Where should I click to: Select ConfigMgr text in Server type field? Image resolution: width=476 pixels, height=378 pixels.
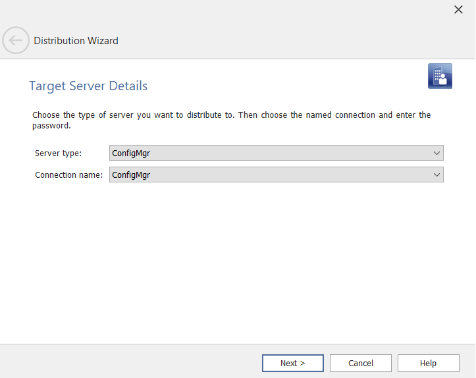coord(132,153)
